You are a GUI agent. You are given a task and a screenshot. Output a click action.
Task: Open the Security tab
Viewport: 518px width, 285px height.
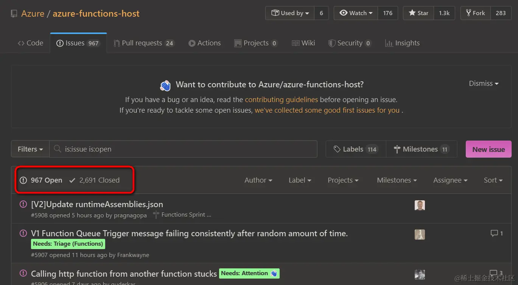(x=350, y=43)
